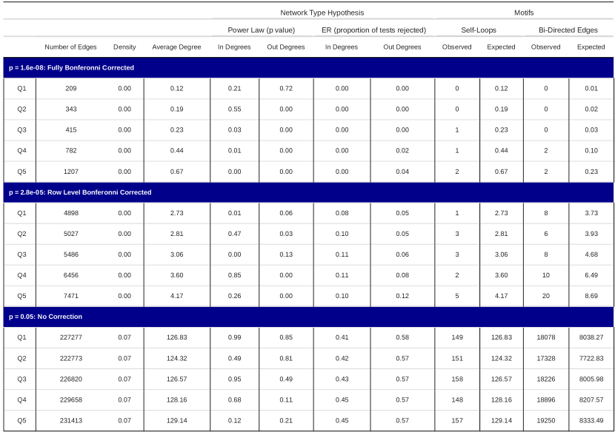Click edge count 782
Screen dimensions: 615x432
pos(71,150)
